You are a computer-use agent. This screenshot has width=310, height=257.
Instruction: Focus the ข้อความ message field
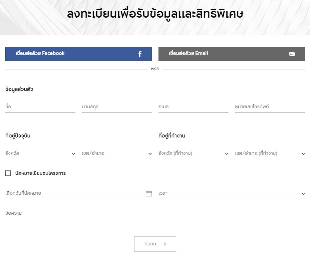coord(155,213)
